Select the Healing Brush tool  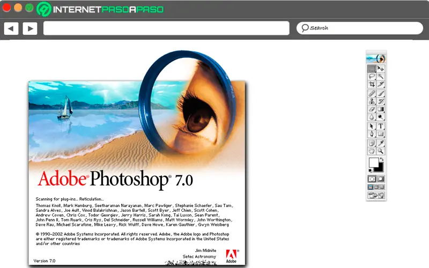tap(372, 93)
